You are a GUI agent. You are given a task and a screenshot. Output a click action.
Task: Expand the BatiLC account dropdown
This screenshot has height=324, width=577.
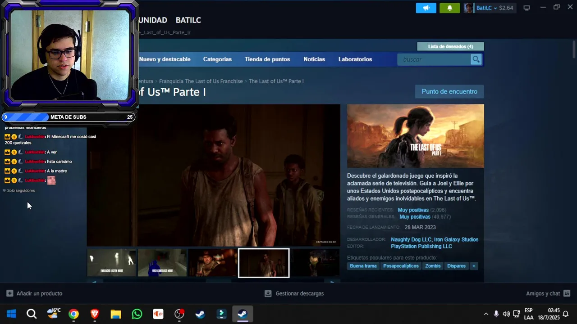point(495,8)
